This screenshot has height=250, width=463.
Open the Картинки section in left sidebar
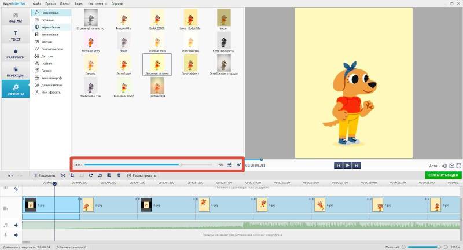[x=16, y=54]
